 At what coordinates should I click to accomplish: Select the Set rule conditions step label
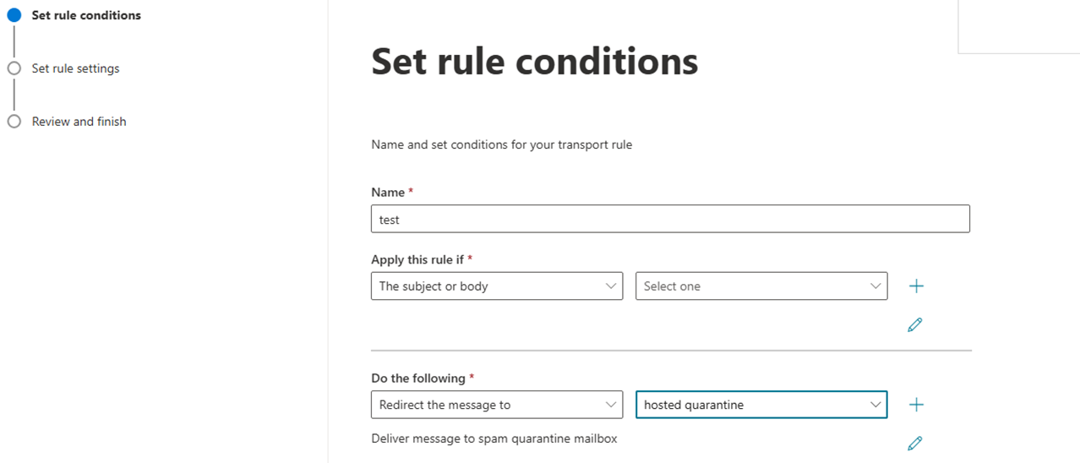coord(86,15)
